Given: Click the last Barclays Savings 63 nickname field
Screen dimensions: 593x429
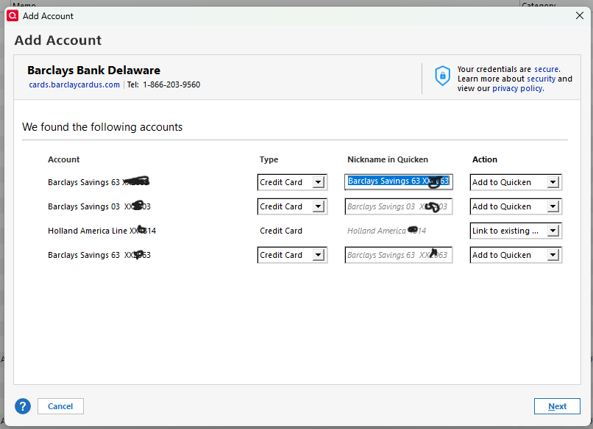Looking at the screenshot, I should pyautogui.click(x=399, y=255).
